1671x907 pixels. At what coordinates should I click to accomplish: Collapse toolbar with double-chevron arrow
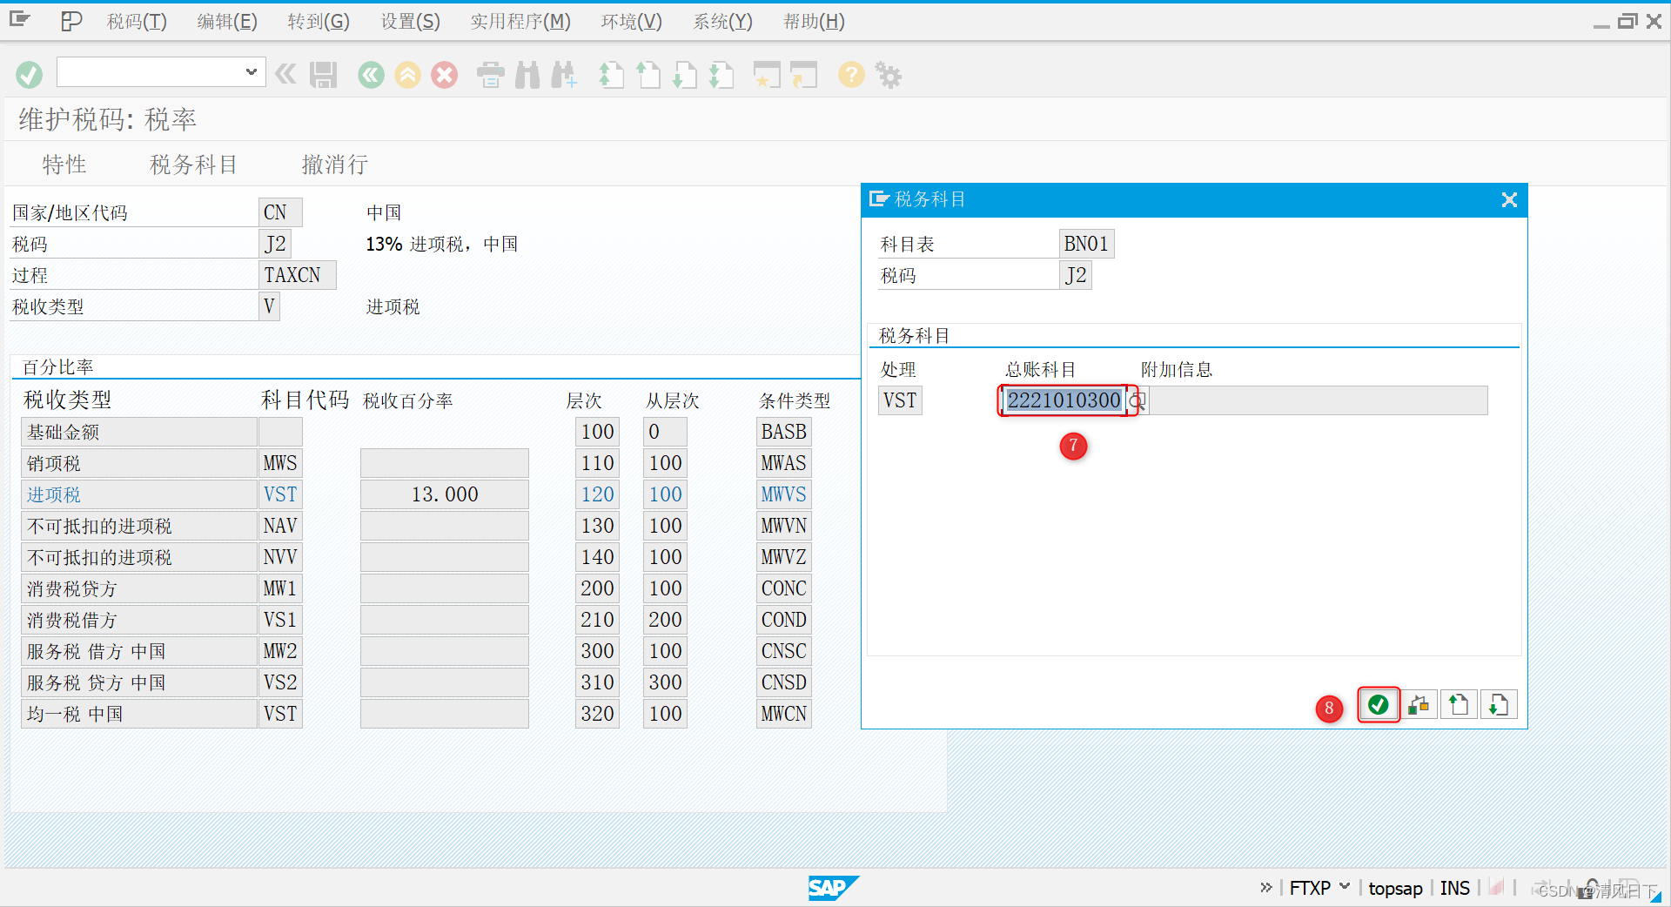[285, 74]
